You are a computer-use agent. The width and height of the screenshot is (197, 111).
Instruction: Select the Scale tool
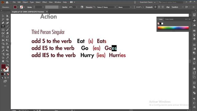(x=7, y=37)
